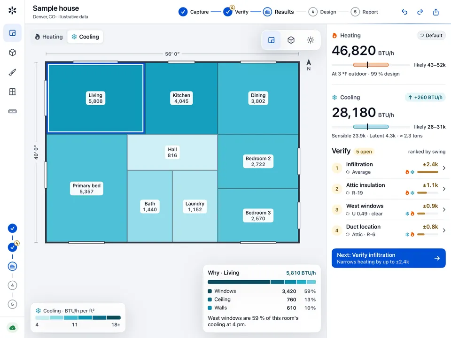The image size is (451, 338).
Task: Select the Bath room on the plan
Action: click(x=150, y=207)
